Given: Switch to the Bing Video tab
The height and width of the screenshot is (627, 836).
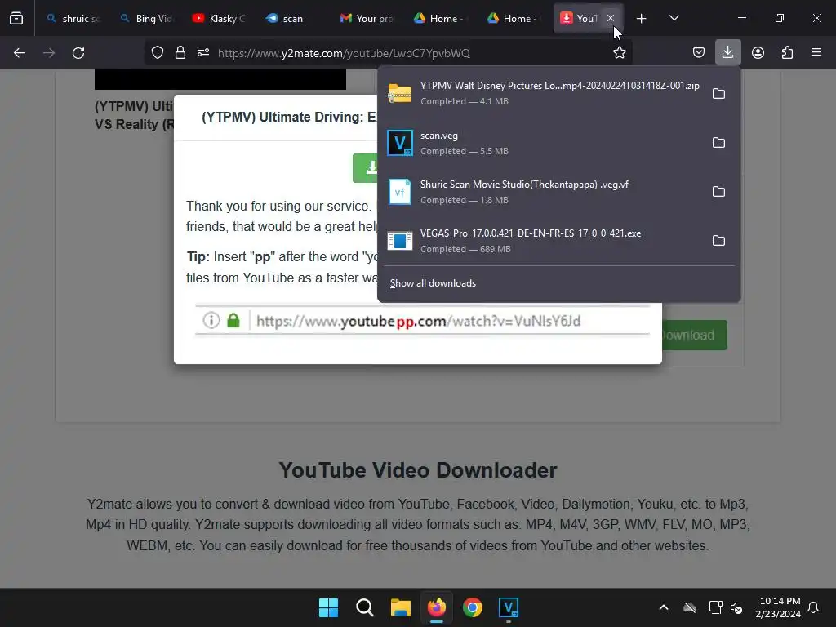Looking at the screenshot, I should tap(147, 18).
